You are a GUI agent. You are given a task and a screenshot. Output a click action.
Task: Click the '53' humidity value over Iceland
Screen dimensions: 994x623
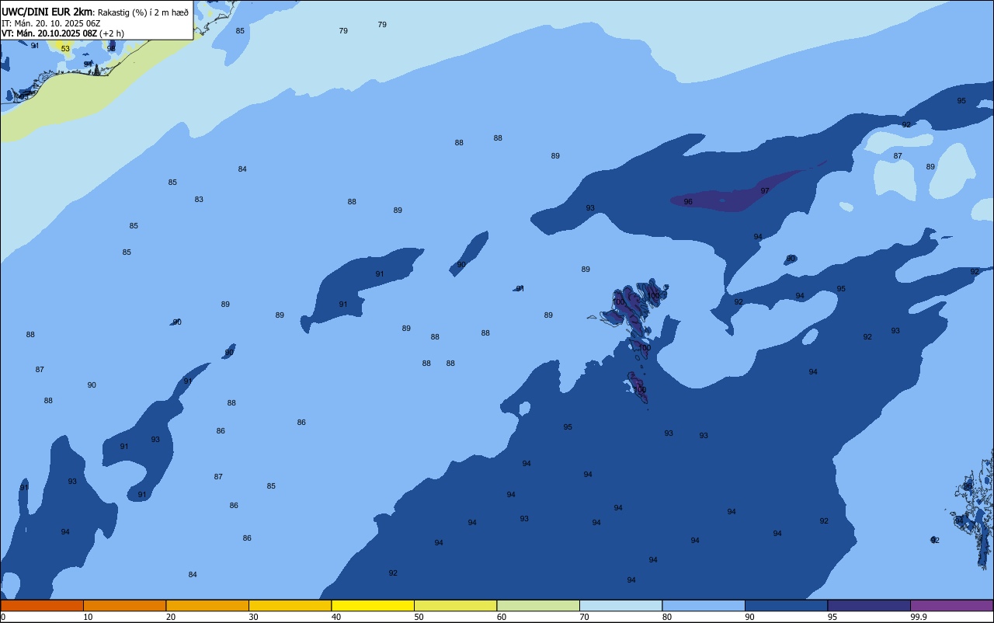tap(65, 49)
